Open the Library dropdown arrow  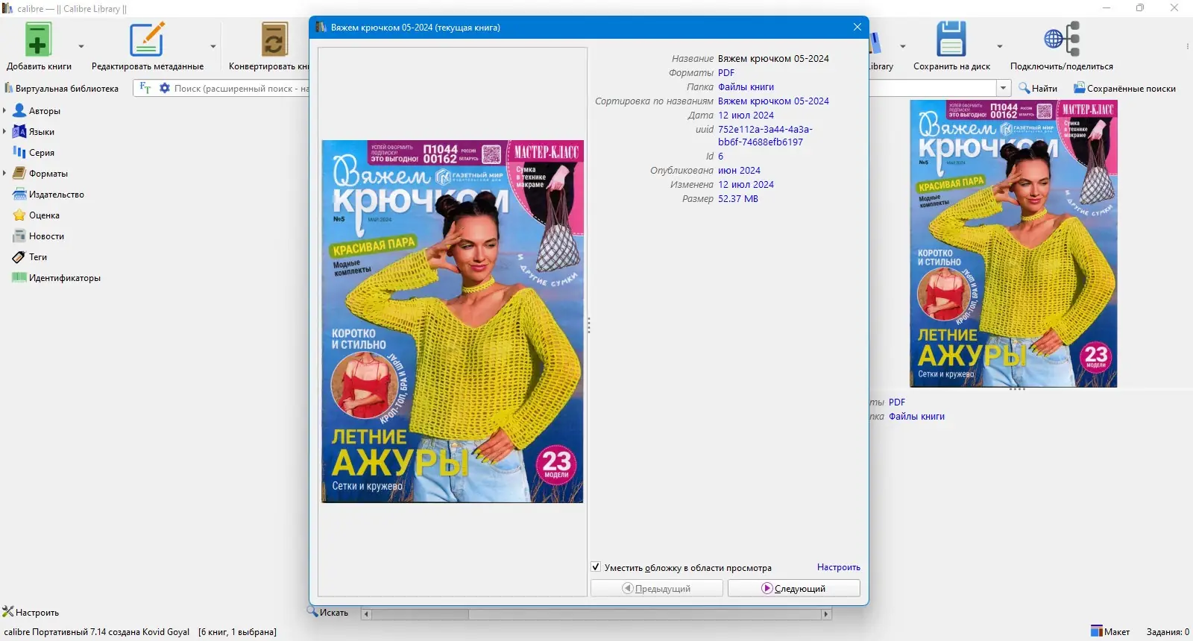(x=903, y=46)
